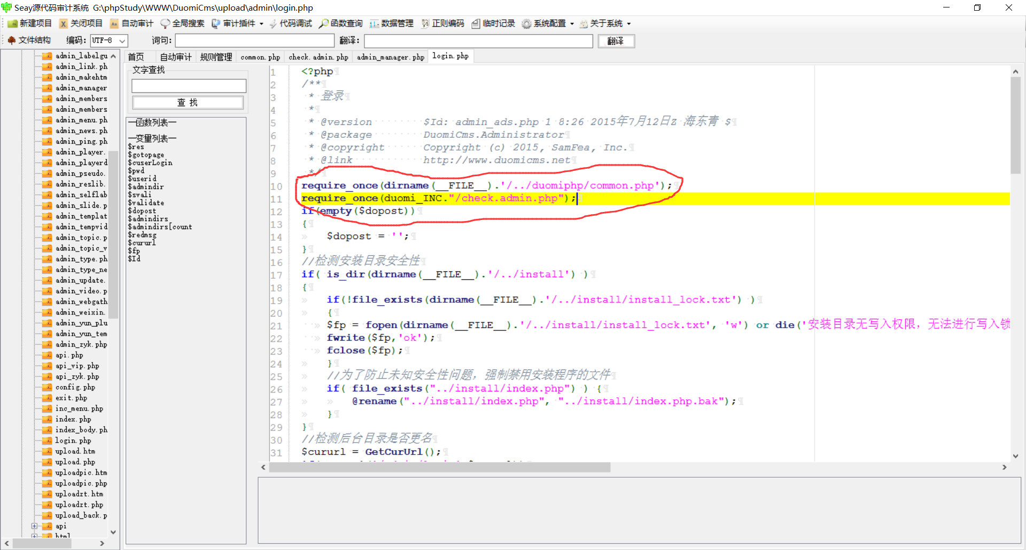Viewport: 1026px width, 550px height.
Task: Expand the 系统配置 dropdown arrow
Action: (572, 23)
